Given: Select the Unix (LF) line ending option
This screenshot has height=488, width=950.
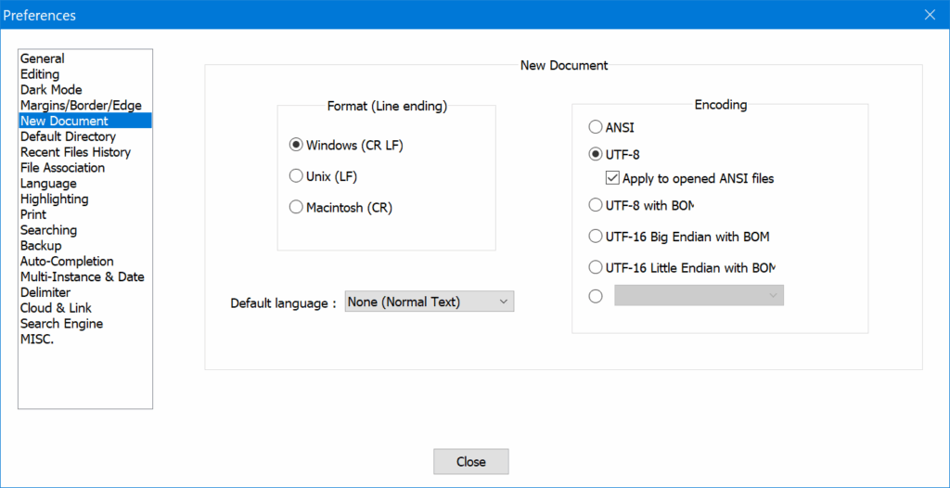Looking at the screenshot, I should coord(296,176).
